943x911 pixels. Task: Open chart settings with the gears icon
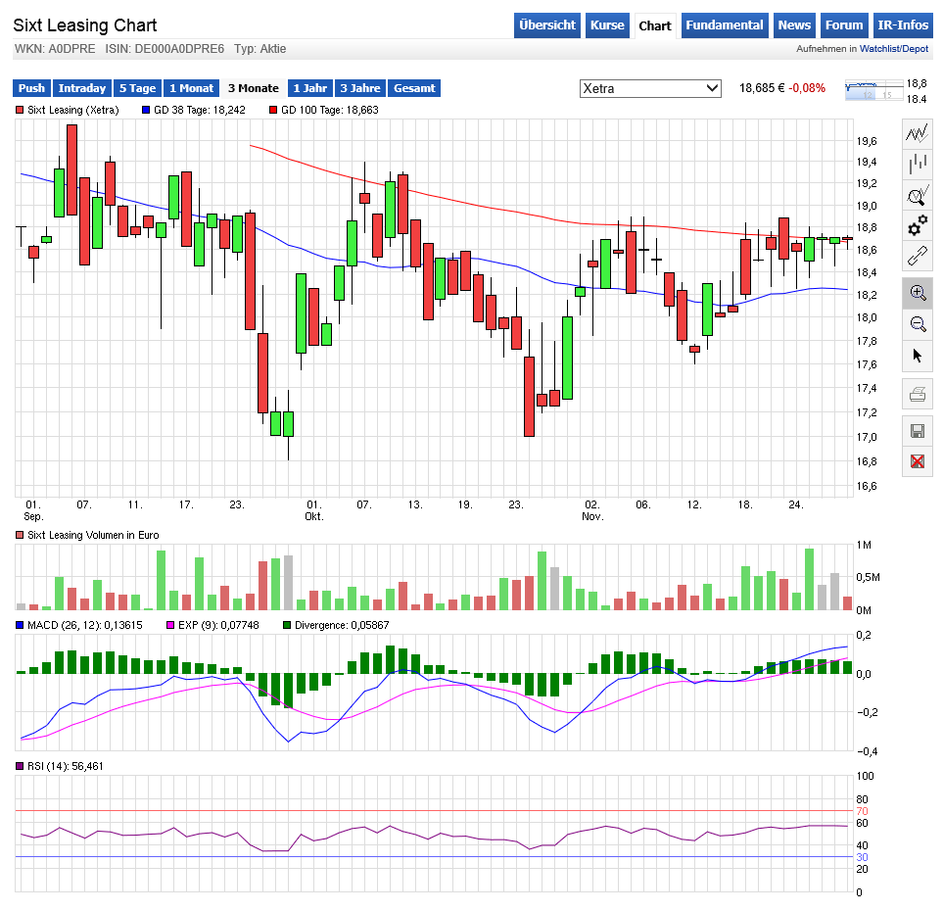918,226
